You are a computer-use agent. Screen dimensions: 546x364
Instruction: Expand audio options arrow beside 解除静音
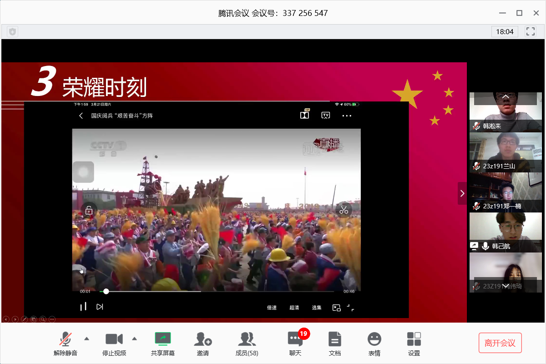pos(87,338)
